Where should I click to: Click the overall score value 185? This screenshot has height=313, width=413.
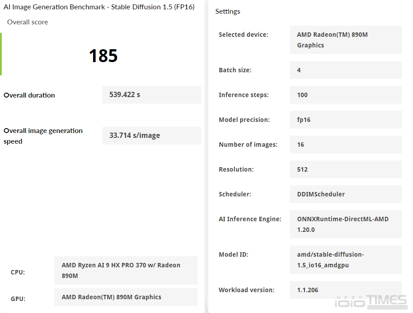tap(103, 55)
